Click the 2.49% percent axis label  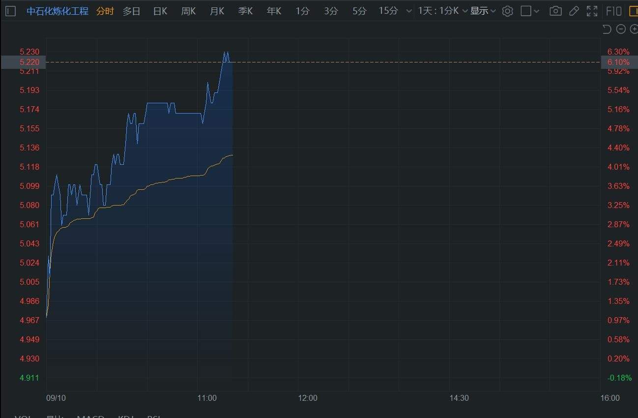click(x=618, y=243)
